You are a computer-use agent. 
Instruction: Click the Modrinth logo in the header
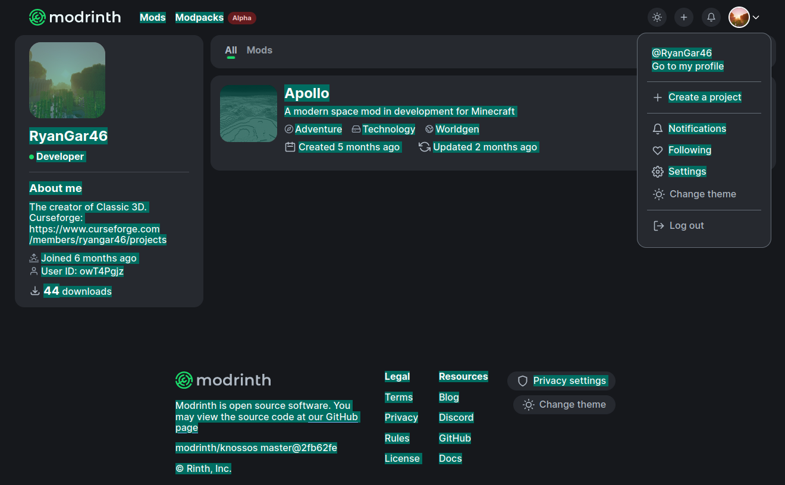[74, 17]
